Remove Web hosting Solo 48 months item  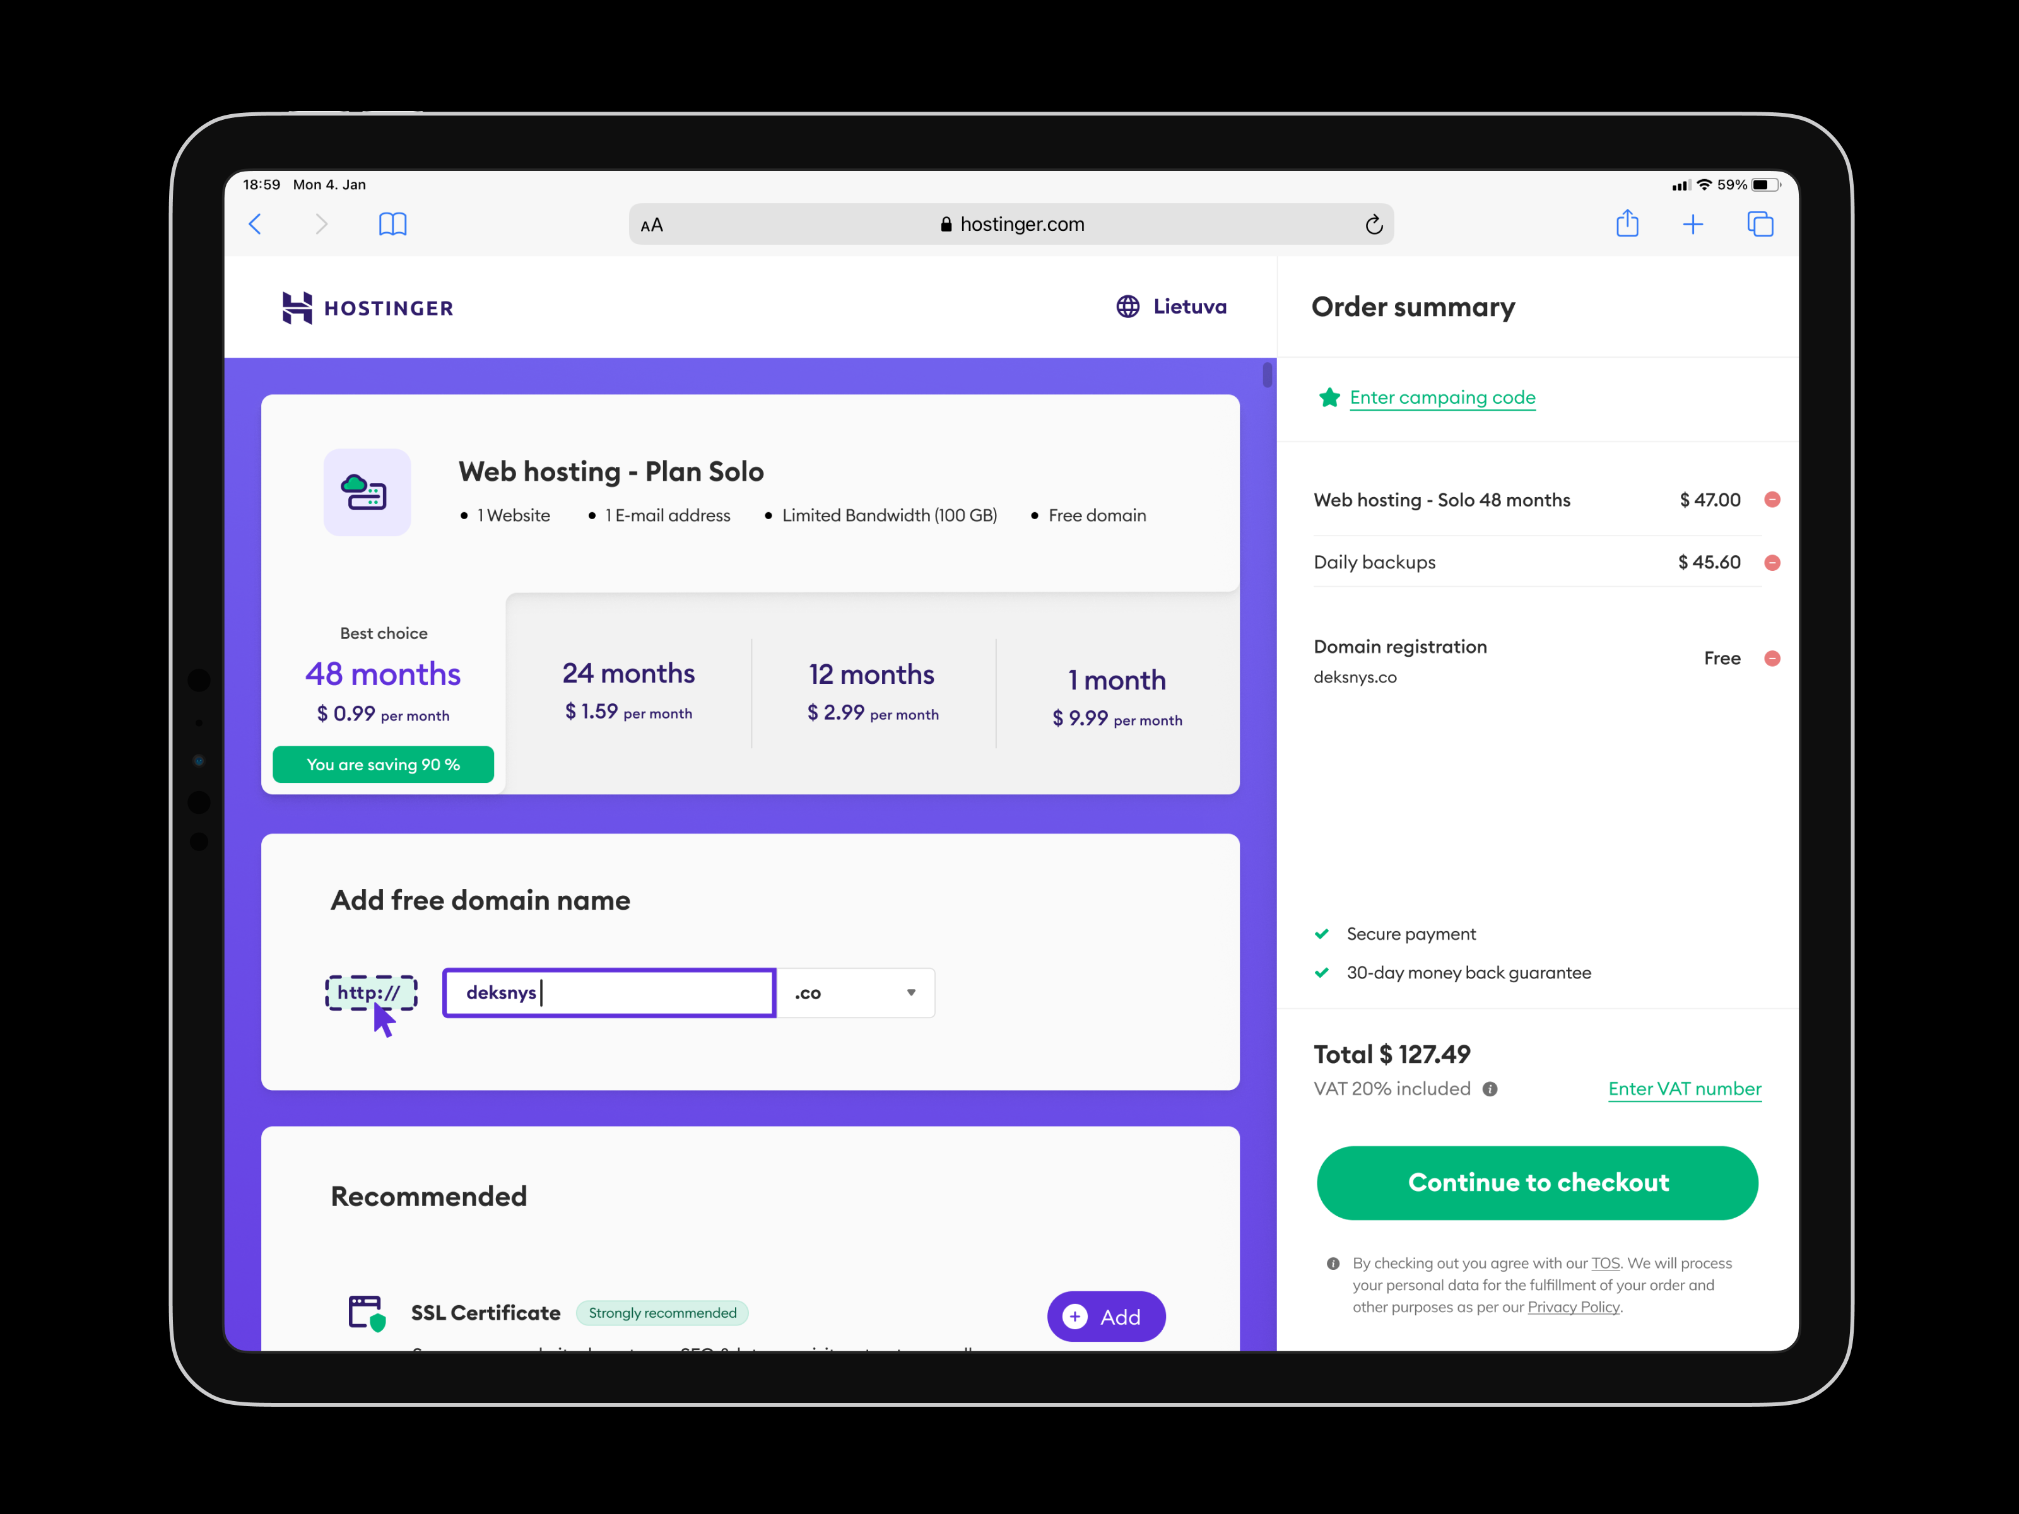click(x=1772, y=499)
